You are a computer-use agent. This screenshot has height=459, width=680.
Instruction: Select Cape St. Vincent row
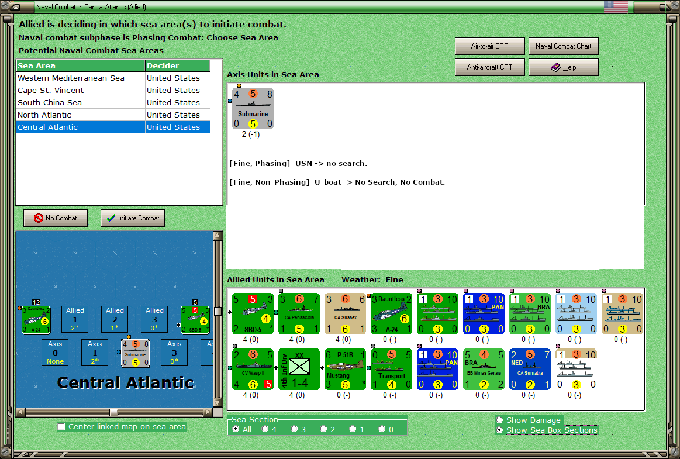coord(113,90)
